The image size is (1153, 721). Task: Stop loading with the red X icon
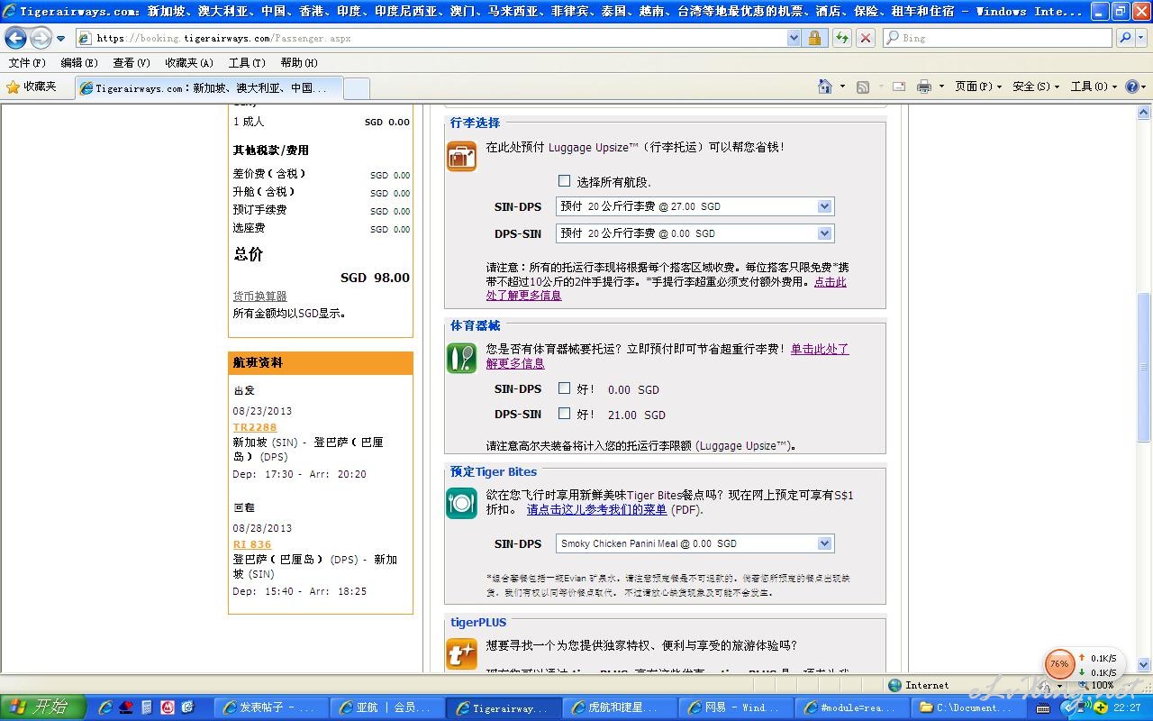[866, 38]
